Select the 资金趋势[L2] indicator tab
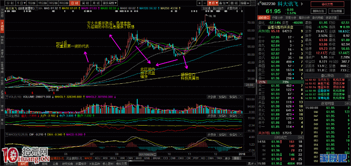The width and height of the screenshot is (351, 166). pyautogui.click(x=74, y=158)
